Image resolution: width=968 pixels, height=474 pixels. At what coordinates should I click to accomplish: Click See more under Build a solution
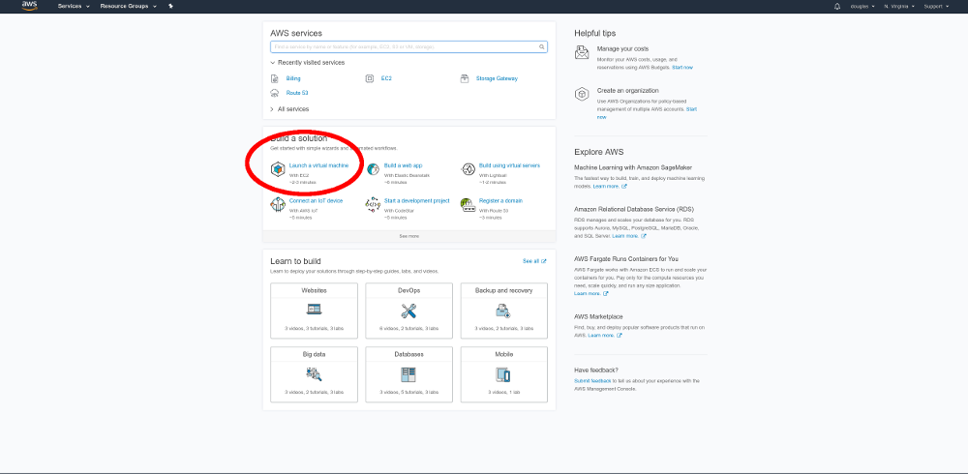tap(408, 236)
